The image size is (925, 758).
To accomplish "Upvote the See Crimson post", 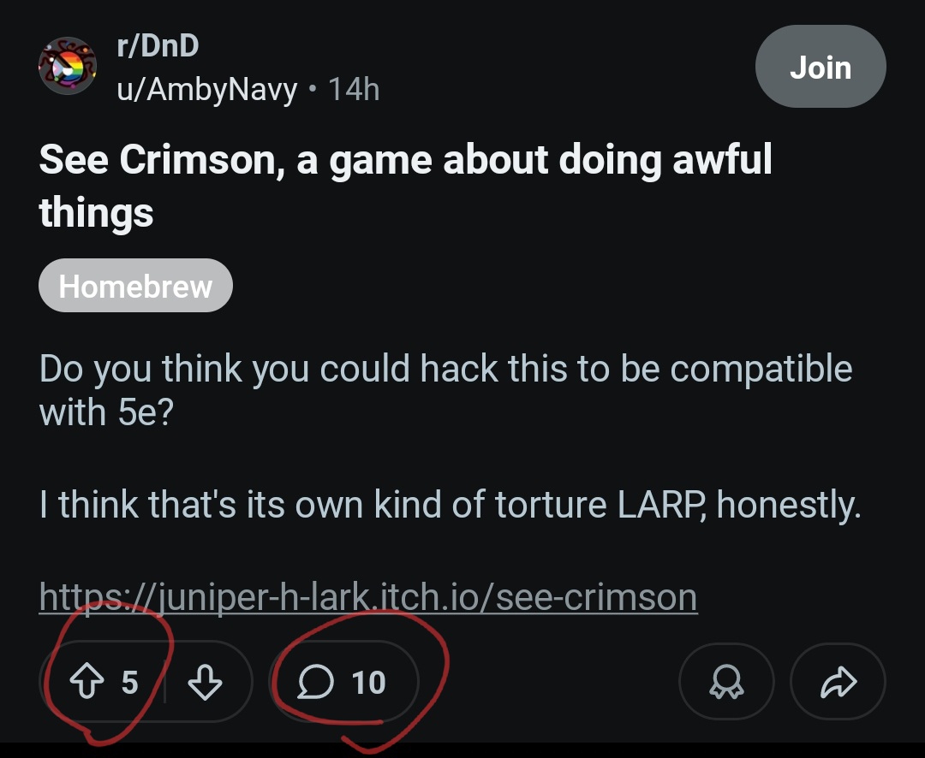I will [x=85, y=682].
